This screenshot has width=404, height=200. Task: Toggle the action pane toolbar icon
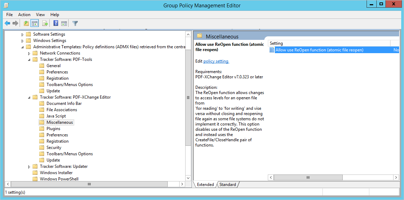tap(64, 23)
